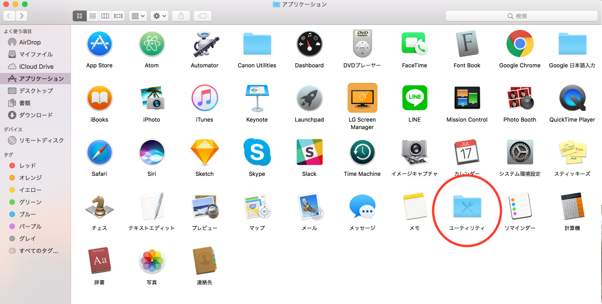The height and width of the screenshot is (304, 602).
Task: Open the リマインダー icon
Action: click(x=520, y=206)
